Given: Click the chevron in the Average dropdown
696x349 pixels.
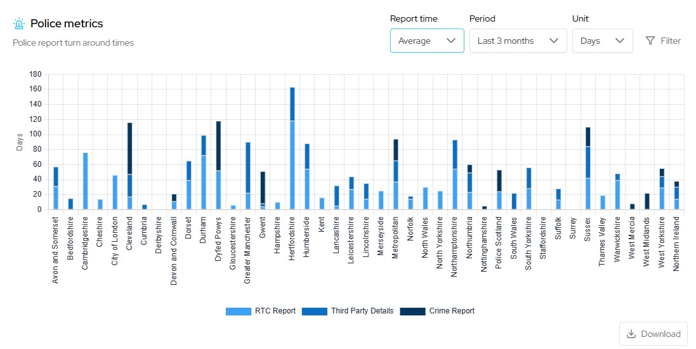Looking at the screenshot, I should click(x=451, y=41).
